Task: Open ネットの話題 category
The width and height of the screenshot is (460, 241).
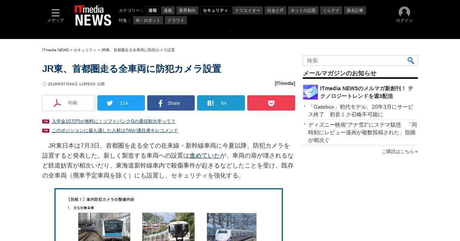Action: [x=303, y=10]
